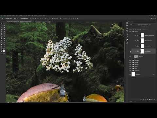This screenshot has height=118, width=157.
Task: Add a layer style with fx icon
Action: (x=143, y=100)
